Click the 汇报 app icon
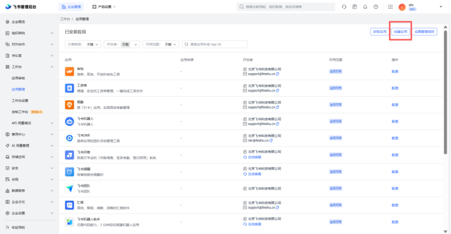This screenshot has width=451, height=234. pos(69,205)
